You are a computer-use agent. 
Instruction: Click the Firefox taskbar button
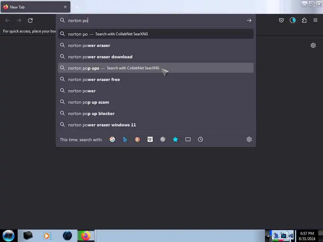point(86,236)
